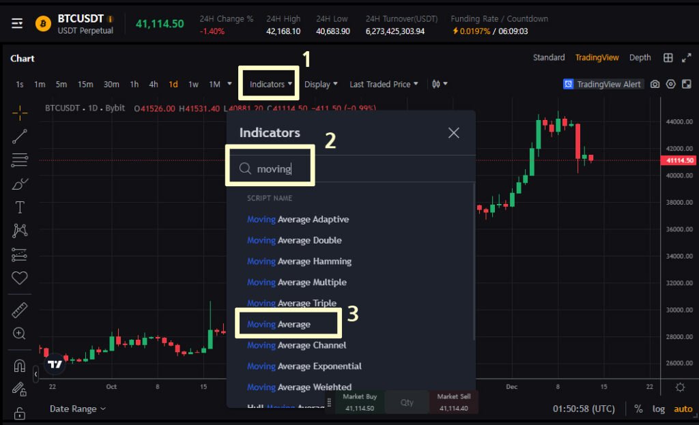Open the Last Traded Price dropdown

tap(384, 84)
